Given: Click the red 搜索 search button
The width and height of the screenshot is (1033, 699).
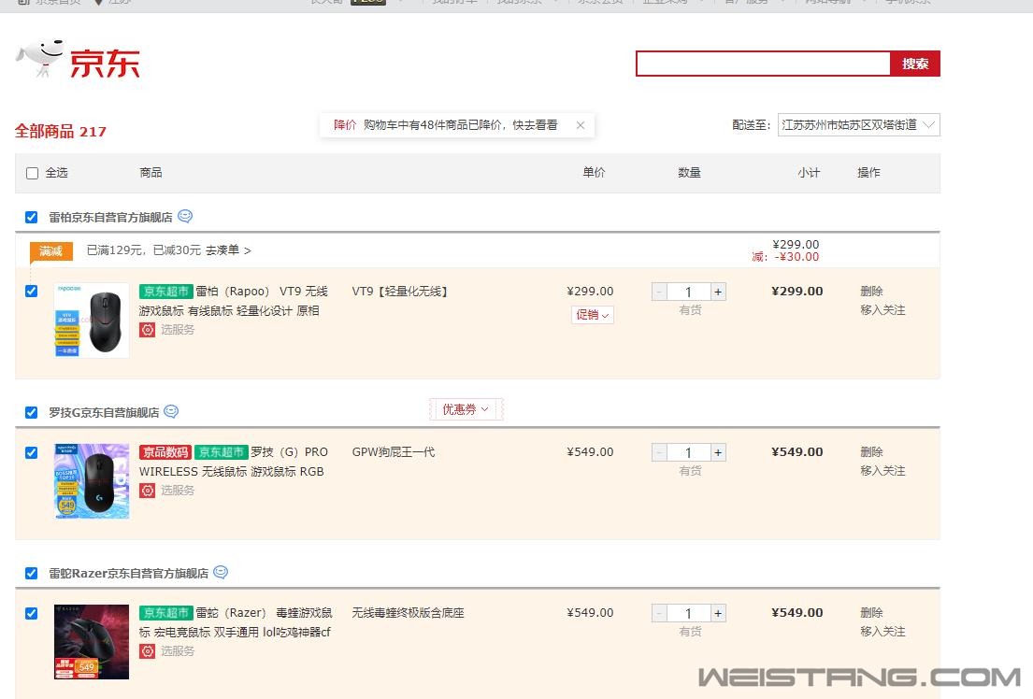Looking at the screenshot, I should coord(915,64).
